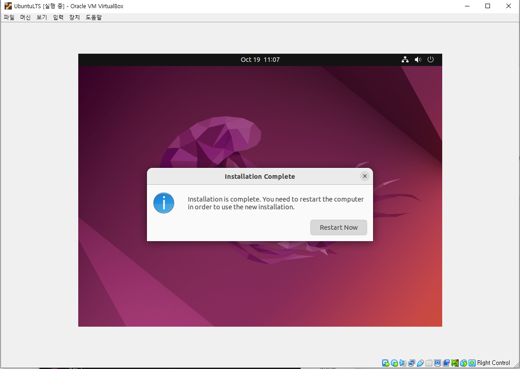Click the optical disk status icon

point(394,363)
